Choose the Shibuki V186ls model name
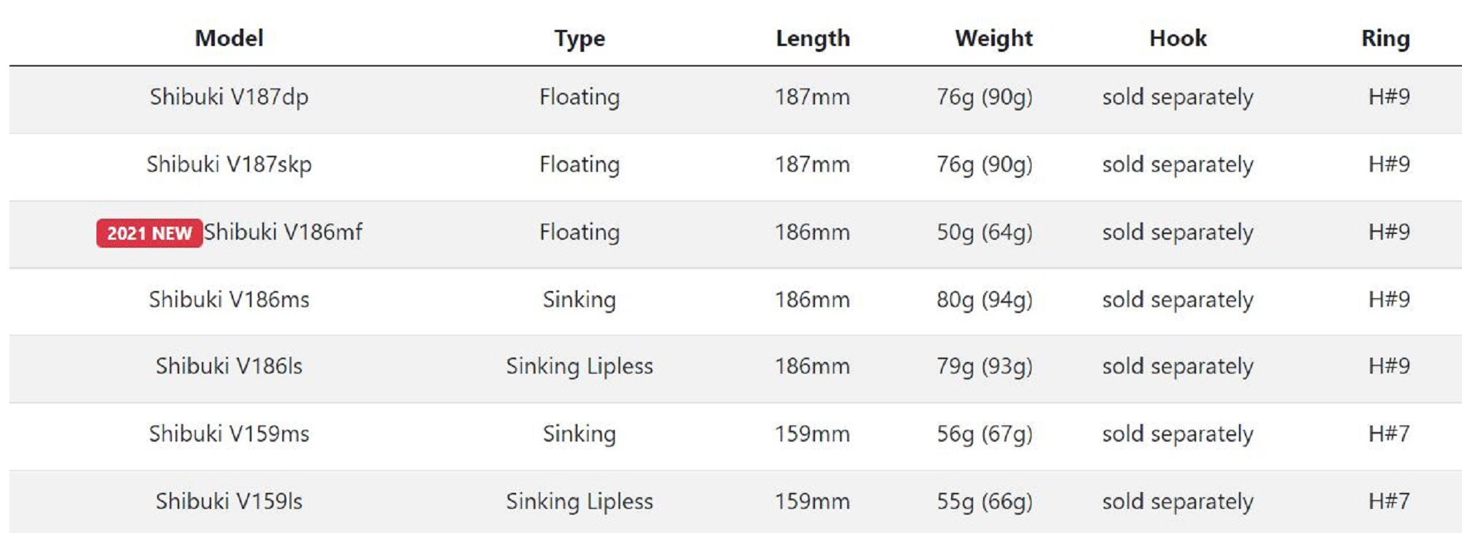The image size is (1462, 533). 229,366
